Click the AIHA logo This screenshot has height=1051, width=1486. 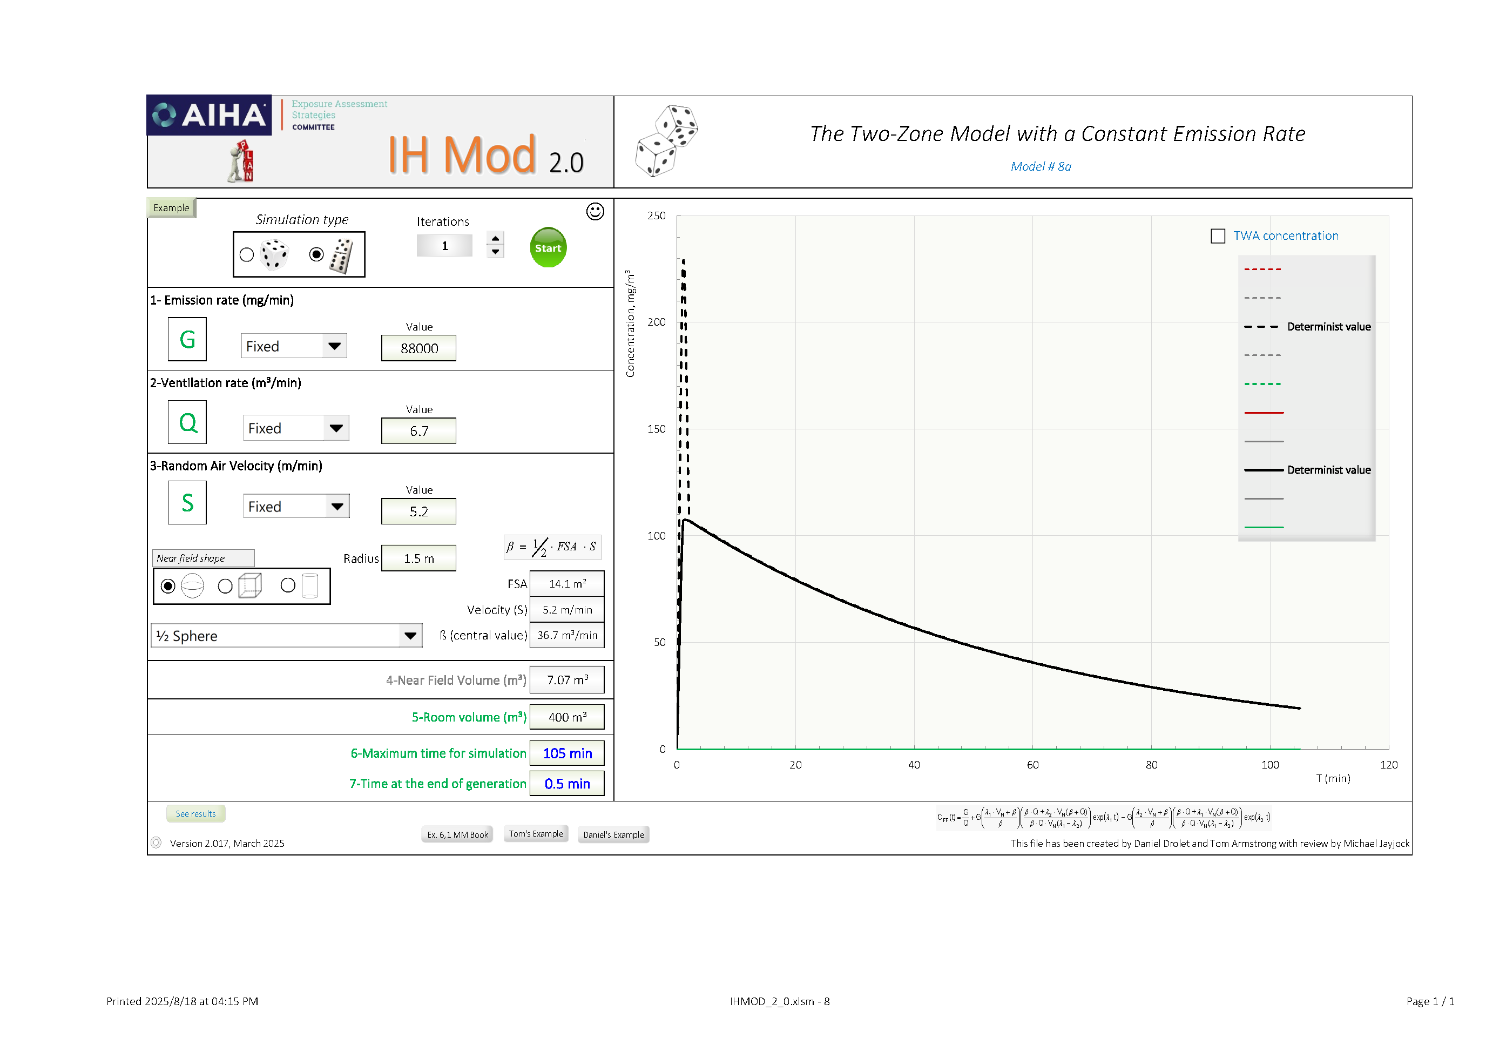[209, 115]
